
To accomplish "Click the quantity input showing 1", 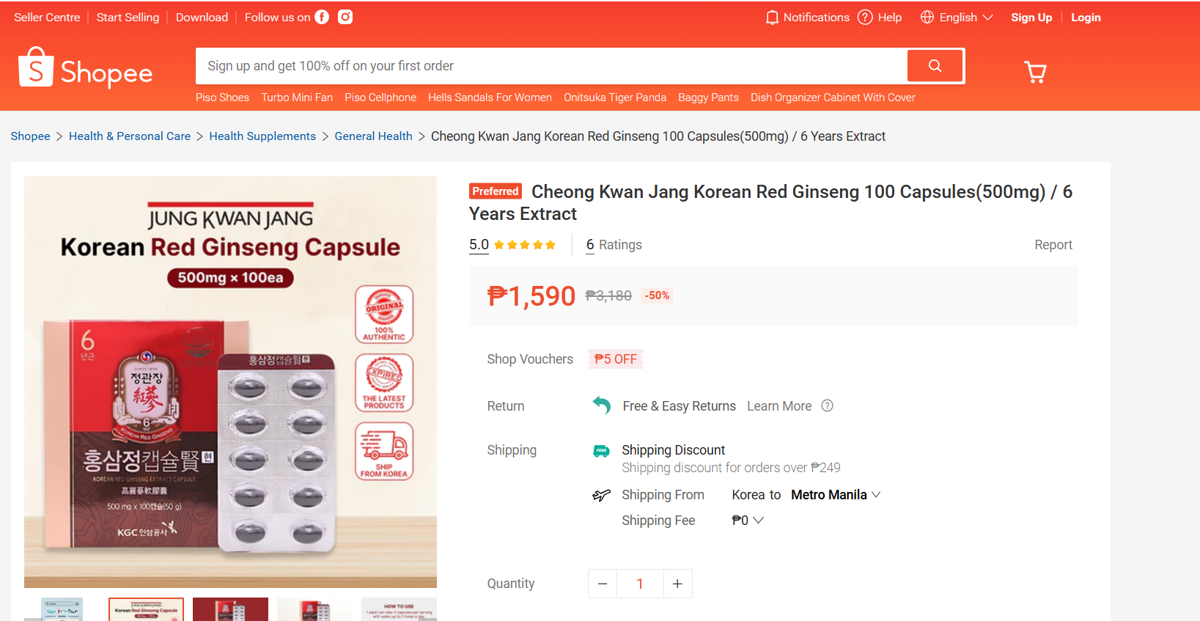I will pos(640,584).
